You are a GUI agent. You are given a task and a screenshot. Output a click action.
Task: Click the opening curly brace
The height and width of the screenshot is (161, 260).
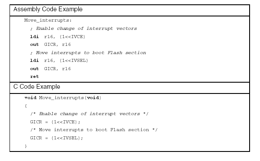26,106
